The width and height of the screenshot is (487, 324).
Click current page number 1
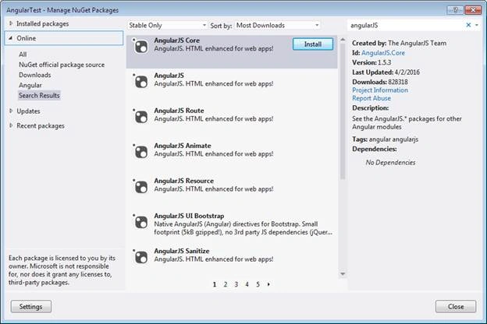tap(215, 284)
